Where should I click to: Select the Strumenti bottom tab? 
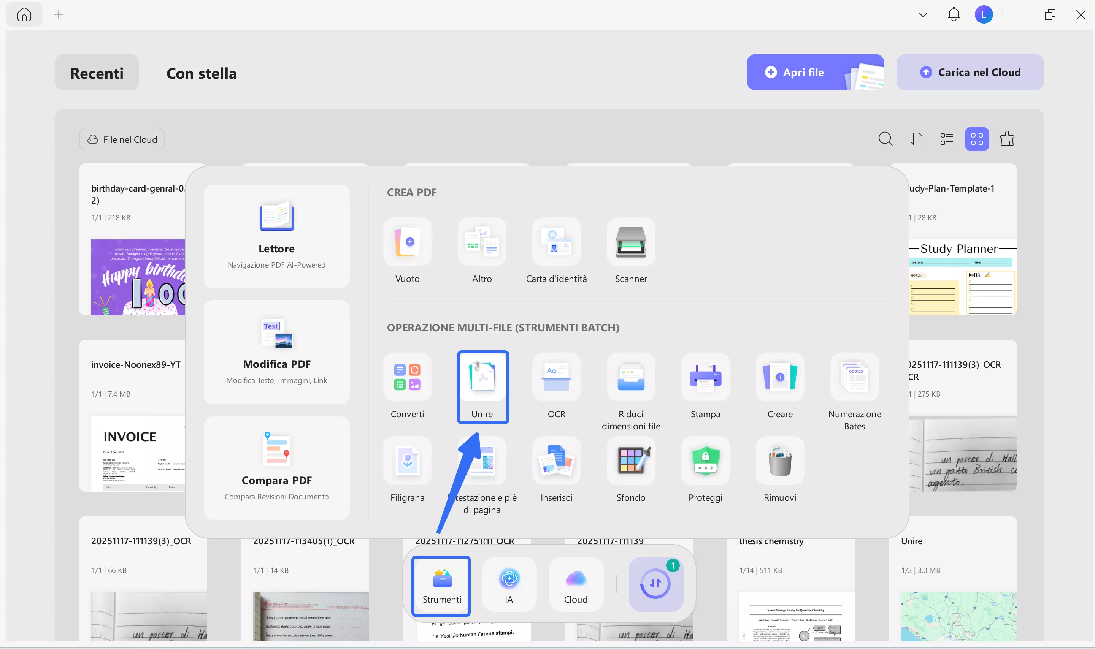(441, 585)
